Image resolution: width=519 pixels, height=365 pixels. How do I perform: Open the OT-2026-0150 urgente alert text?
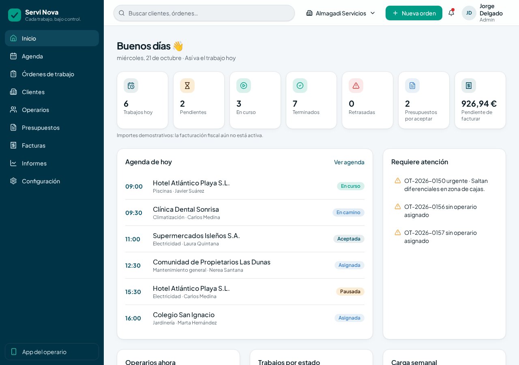coord(446,185)
